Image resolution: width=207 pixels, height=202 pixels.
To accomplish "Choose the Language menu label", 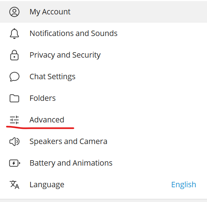I will [x=47, y=185].
